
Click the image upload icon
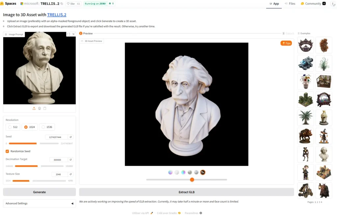34,108
